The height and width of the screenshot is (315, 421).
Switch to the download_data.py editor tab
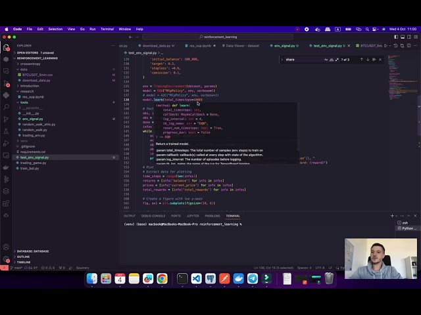(157, 46)
